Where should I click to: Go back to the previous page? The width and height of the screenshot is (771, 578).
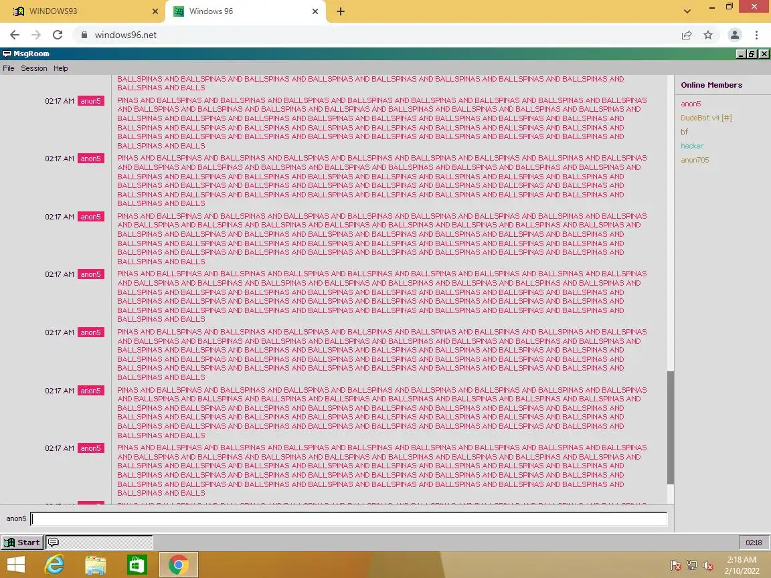pos(15,35)
